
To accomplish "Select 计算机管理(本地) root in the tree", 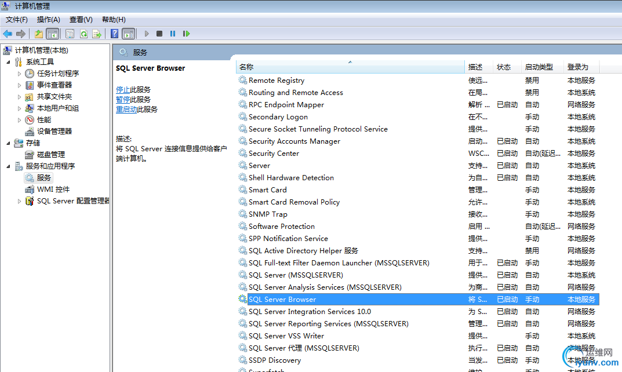I will click(41, 50).
